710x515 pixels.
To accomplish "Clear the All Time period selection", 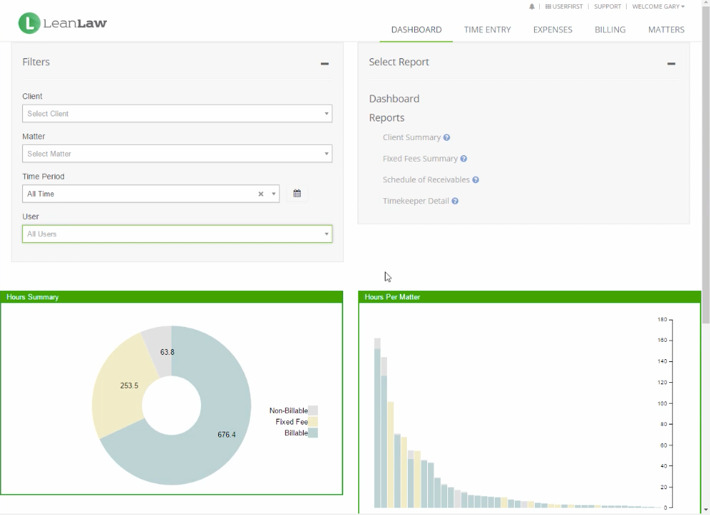I will (261, 194).
